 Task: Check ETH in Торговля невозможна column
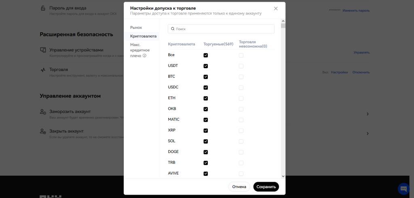[241, 98]
